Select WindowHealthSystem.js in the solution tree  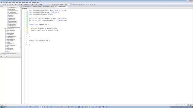(14, 27)
